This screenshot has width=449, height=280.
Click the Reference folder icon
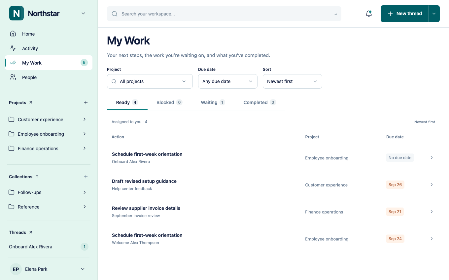pyautogui.click(x=12, y=207)
